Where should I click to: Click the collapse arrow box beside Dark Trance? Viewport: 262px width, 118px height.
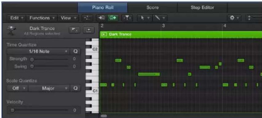[x=89, y=30]
